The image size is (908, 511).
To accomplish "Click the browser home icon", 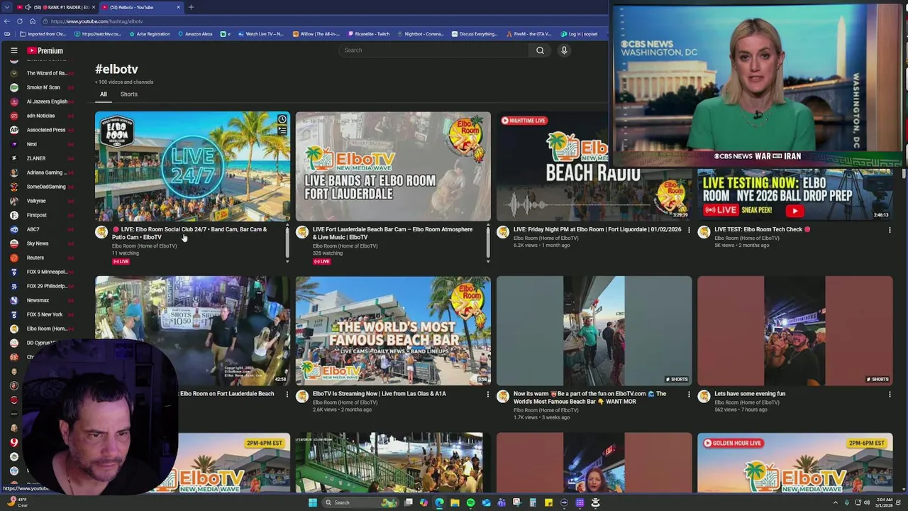I will (32, 21).
